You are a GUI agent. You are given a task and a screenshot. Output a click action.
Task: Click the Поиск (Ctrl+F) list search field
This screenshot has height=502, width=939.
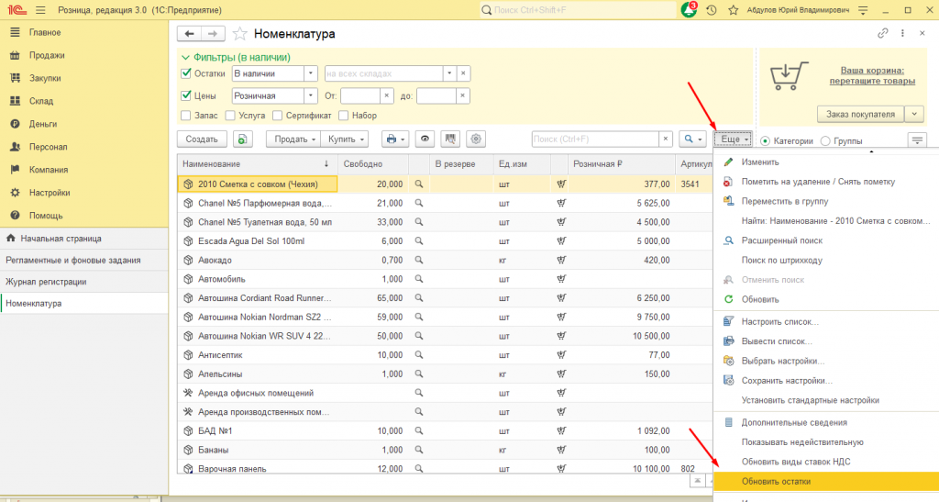coord(594,139)
